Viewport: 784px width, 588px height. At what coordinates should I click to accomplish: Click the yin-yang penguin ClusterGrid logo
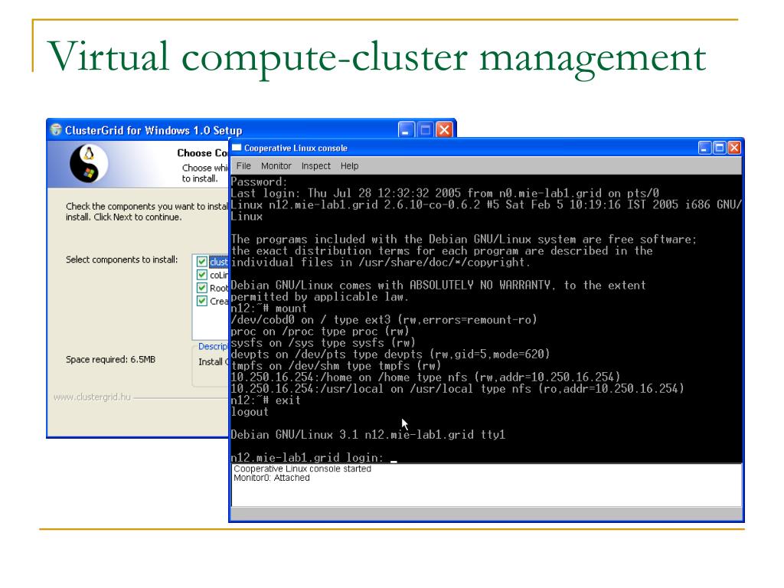89,164
